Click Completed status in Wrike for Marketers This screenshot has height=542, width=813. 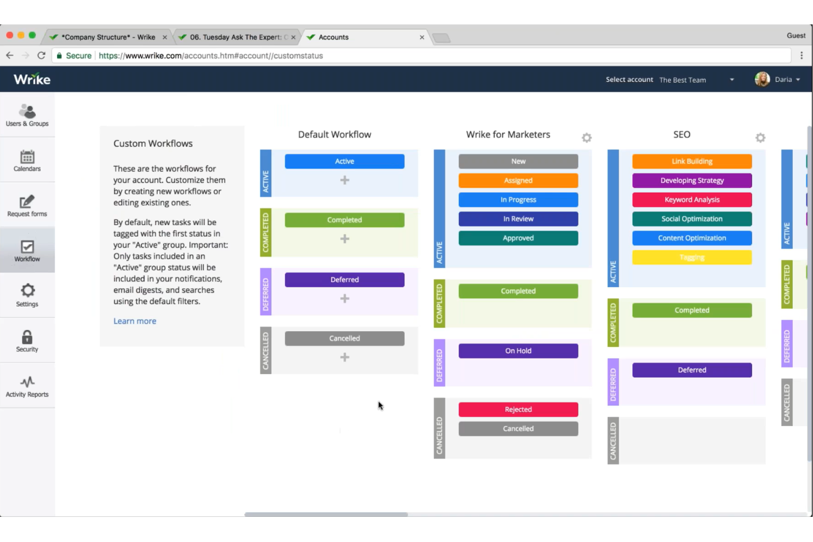pyautogui.click(x=518, y=291)
